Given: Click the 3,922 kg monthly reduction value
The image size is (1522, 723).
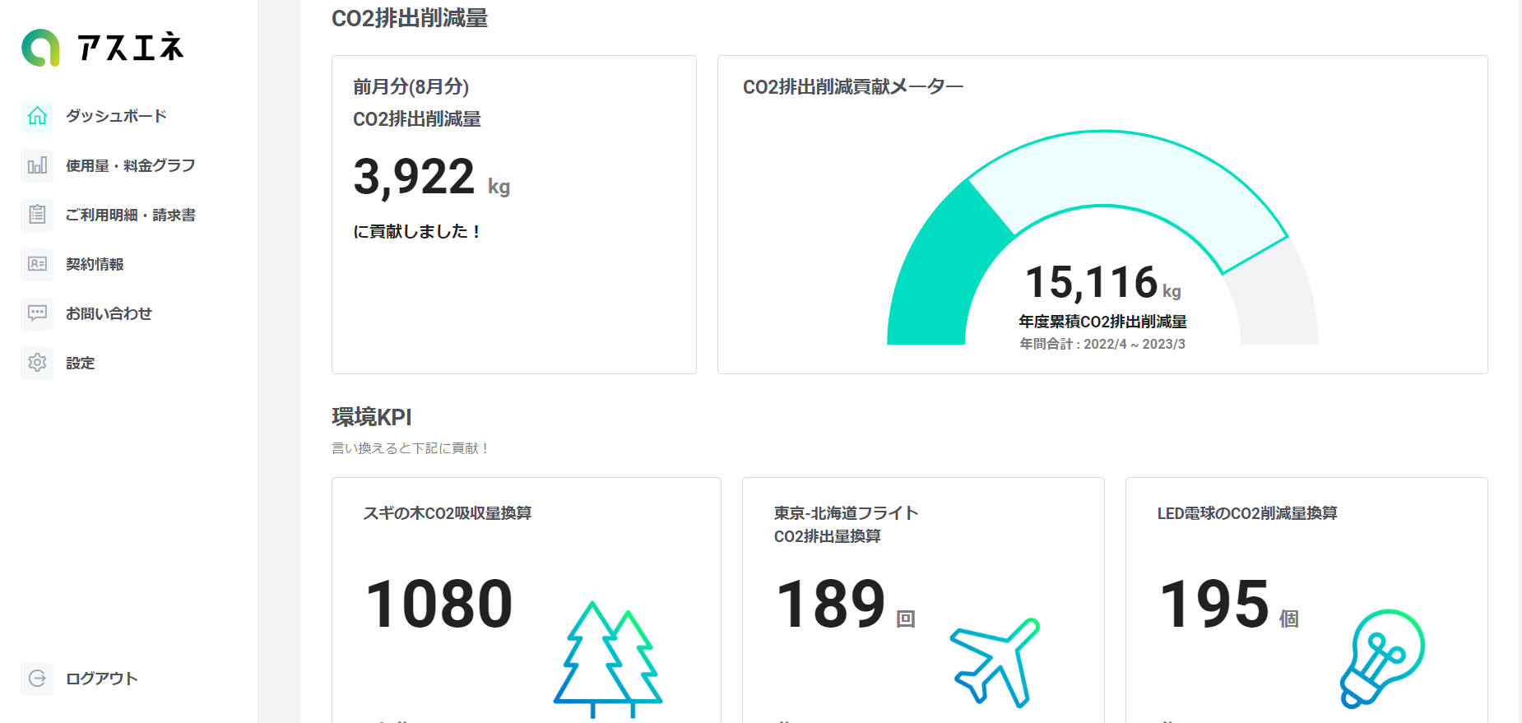Looking at the screenshot, I should pos(415,178).
